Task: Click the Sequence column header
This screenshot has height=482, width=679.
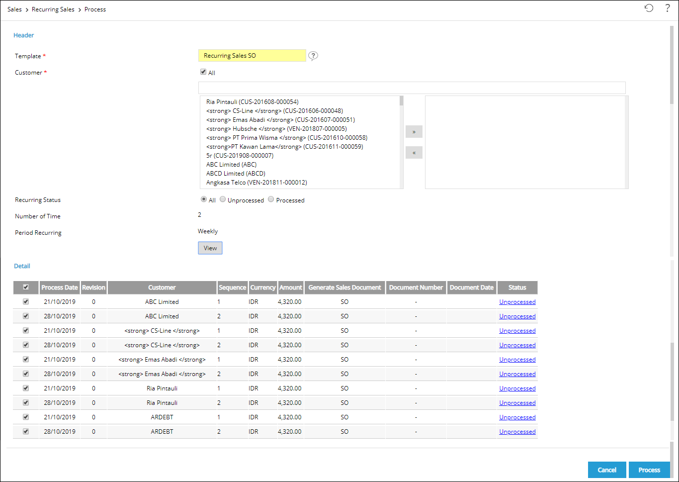Action: tap(233, 288)
